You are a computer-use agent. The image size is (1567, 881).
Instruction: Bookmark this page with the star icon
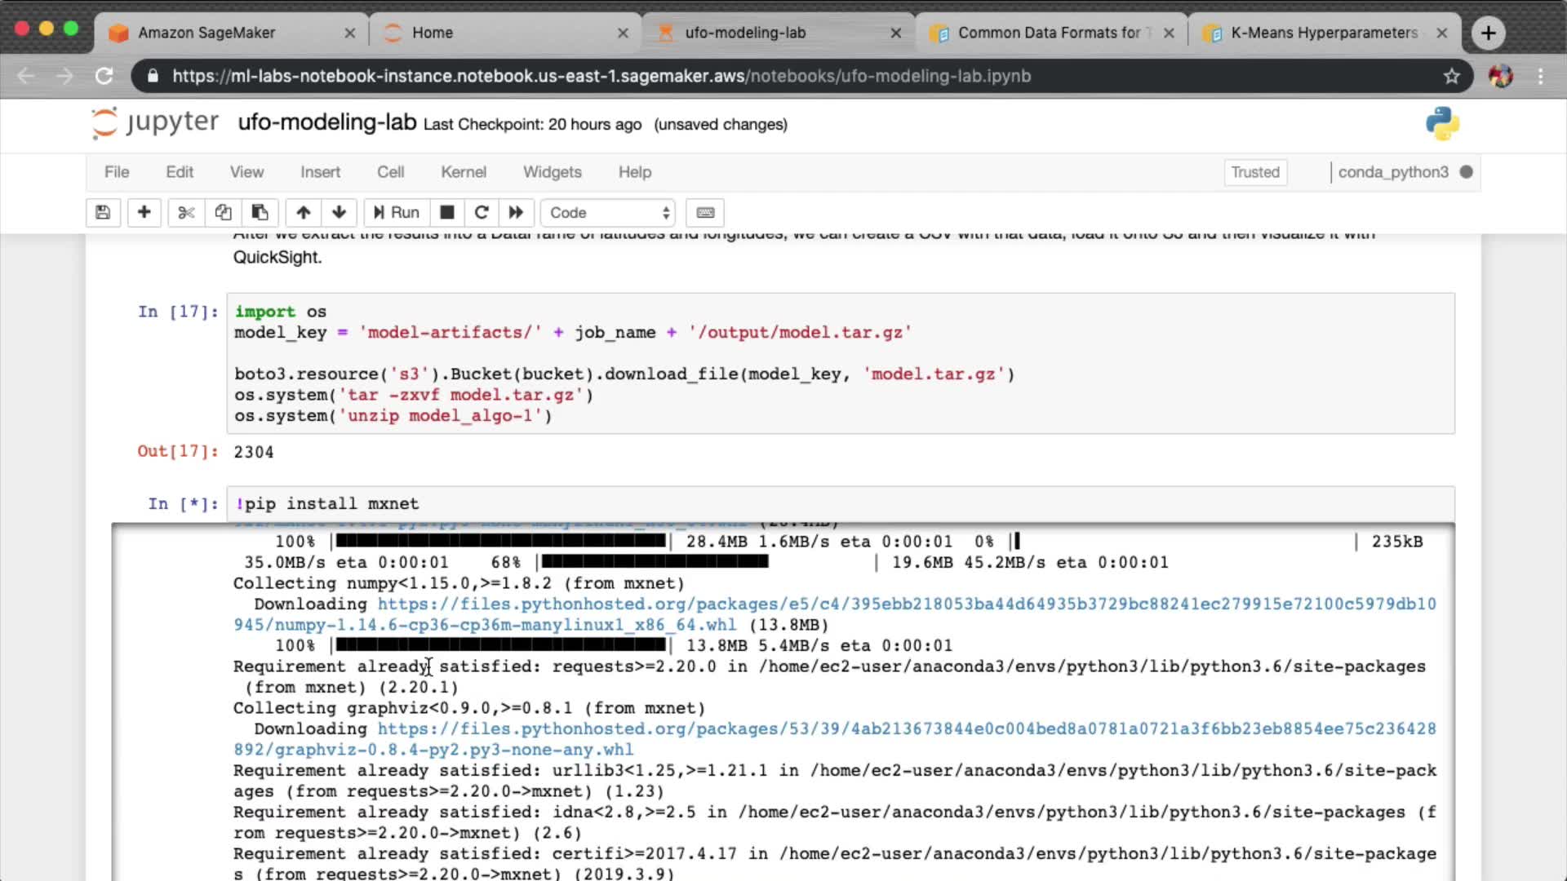[x=1451, y=76]
